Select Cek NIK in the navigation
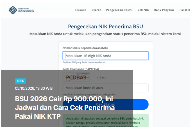The image size is (190, 127). [x=143, y=10]
